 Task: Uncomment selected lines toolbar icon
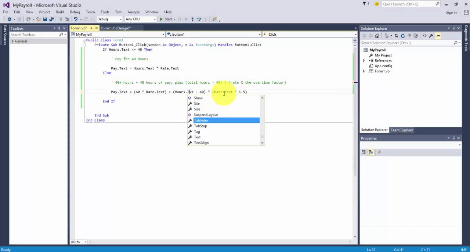coord(67,19)
